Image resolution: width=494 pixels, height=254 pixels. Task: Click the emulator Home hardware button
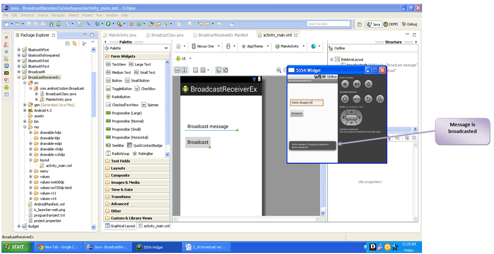click(x=345, y=99)
